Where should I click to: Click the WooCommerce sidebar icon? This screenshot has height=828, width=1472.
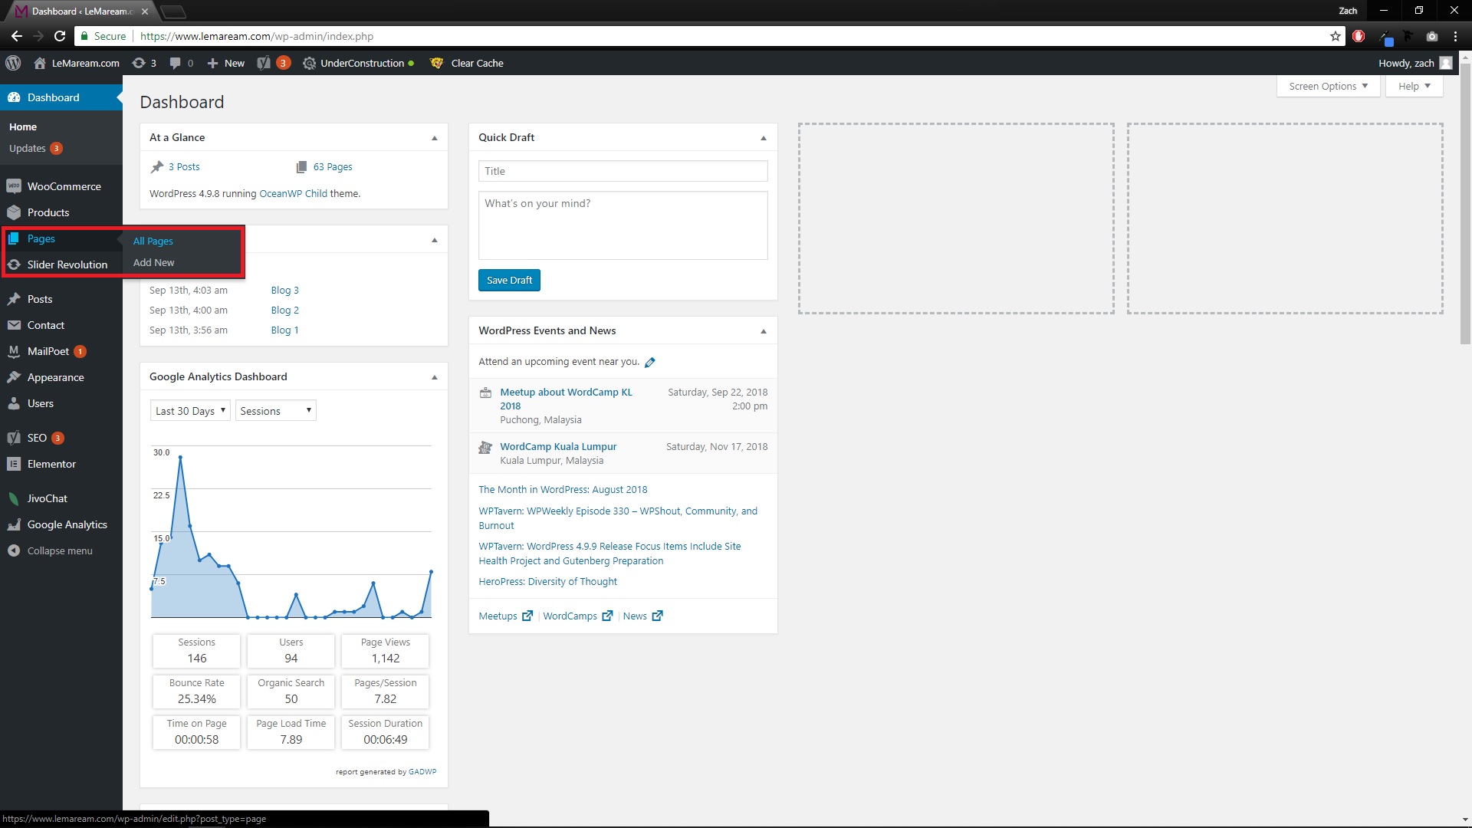pos(14,186)
